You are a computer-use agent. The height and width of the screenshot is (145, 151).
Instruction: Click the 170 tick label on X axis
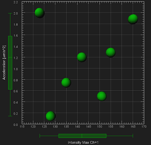click(144, 126)
